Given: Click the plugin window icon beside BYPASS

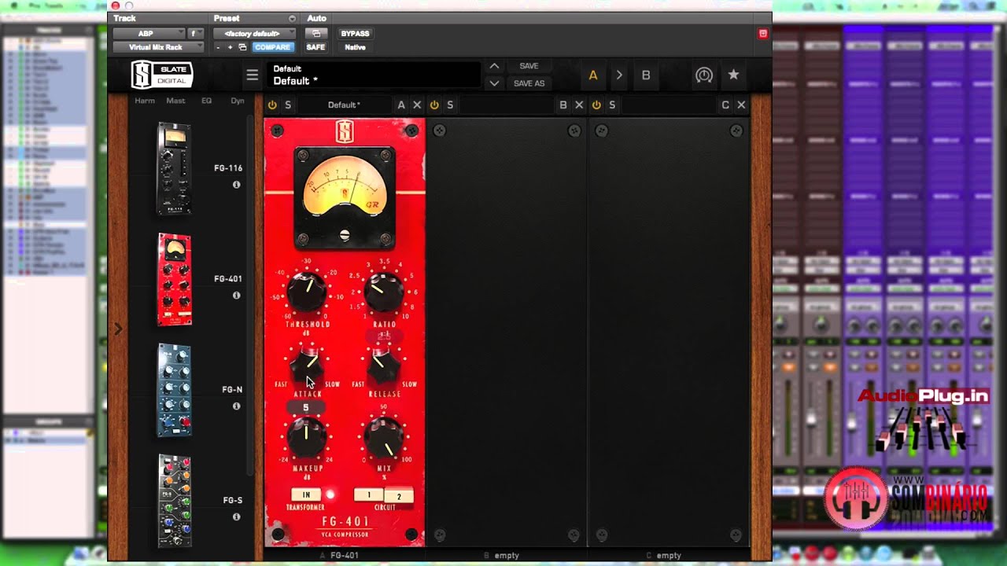Looking at the screenshot, I should tap(316, 34).
